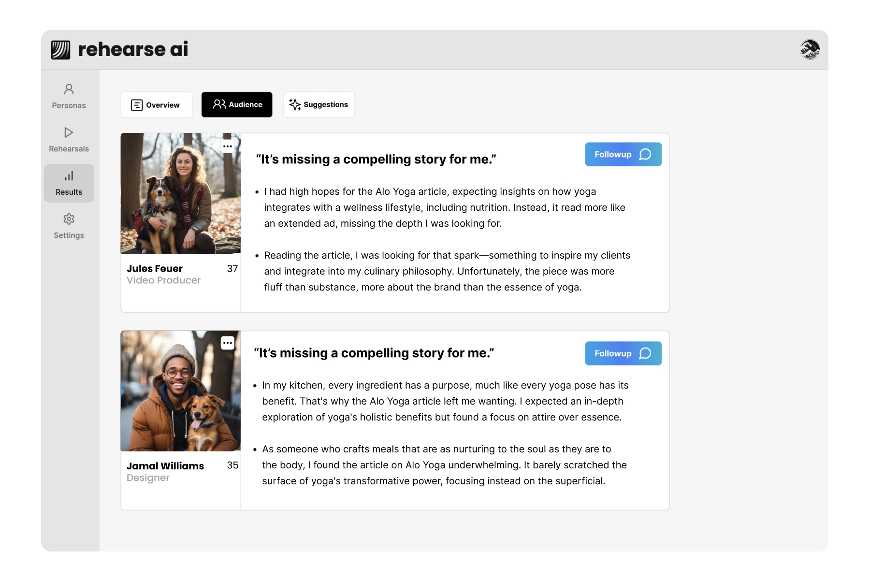Click the Jules Feuer name label
This screenshot has height=580, width=870.
155,269
